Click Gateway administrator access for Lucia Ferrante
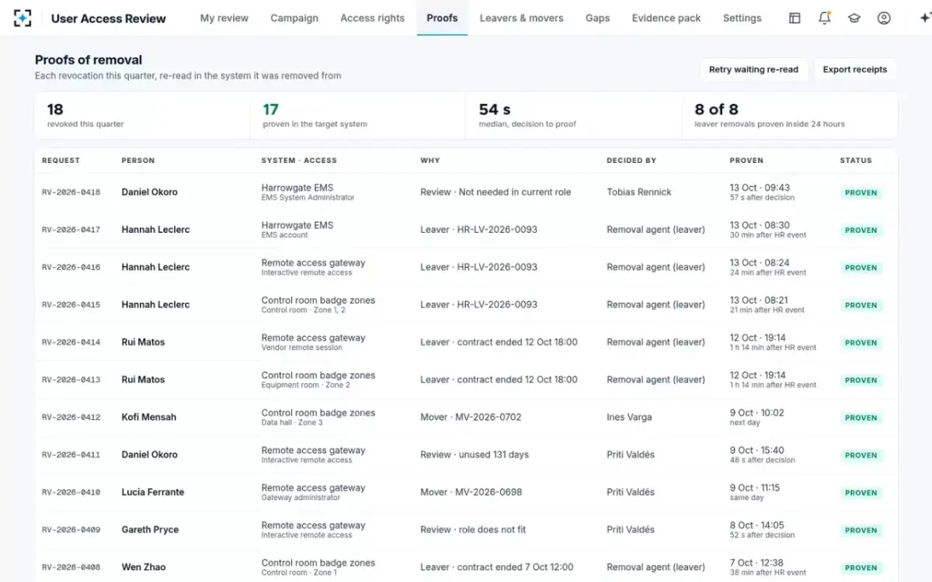932x582 pixels. click(x=300, y=497)
